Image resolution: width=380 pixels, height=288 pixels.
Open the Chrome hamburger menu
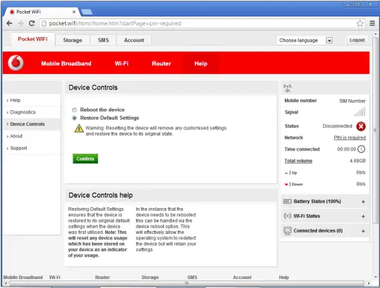pos(372,23)
